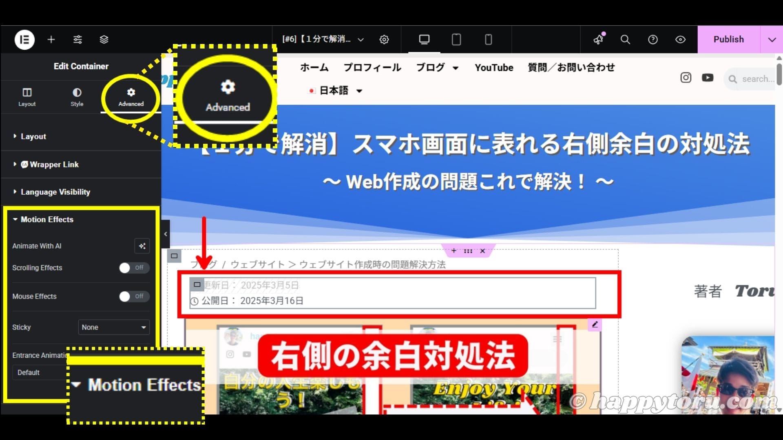The height and width of the screenshot is (440, 783).
Task: Open page settings gear icon
Action: 384,40
